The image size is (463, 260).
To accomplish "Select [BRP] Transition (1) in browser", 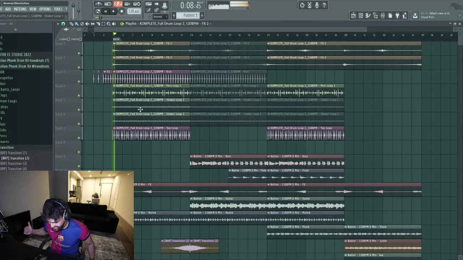I will click(14, 153).
